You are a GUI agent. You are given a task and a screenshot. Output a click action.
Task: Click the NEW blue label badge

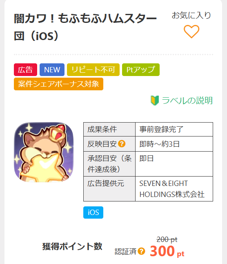(52, 70)
